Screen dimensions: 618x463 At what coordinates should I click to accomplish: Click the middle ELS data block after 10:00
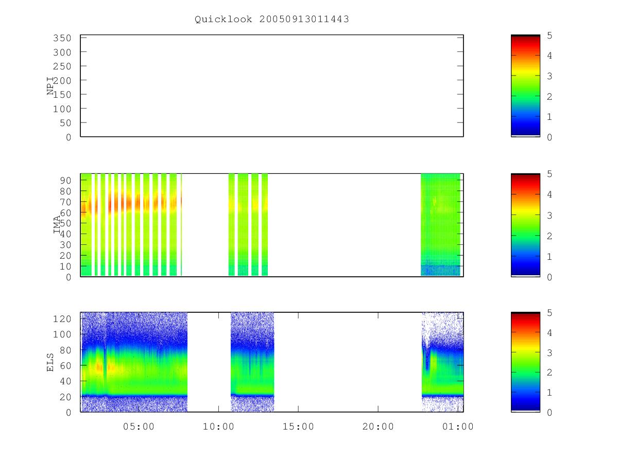click(x=252, y=362)
